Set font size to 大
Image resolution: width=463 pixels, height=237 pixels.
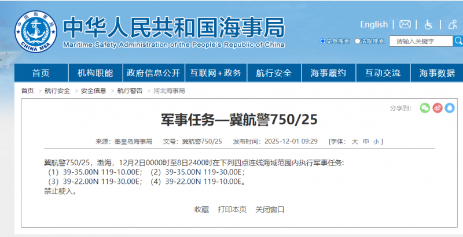click(355, 141)
